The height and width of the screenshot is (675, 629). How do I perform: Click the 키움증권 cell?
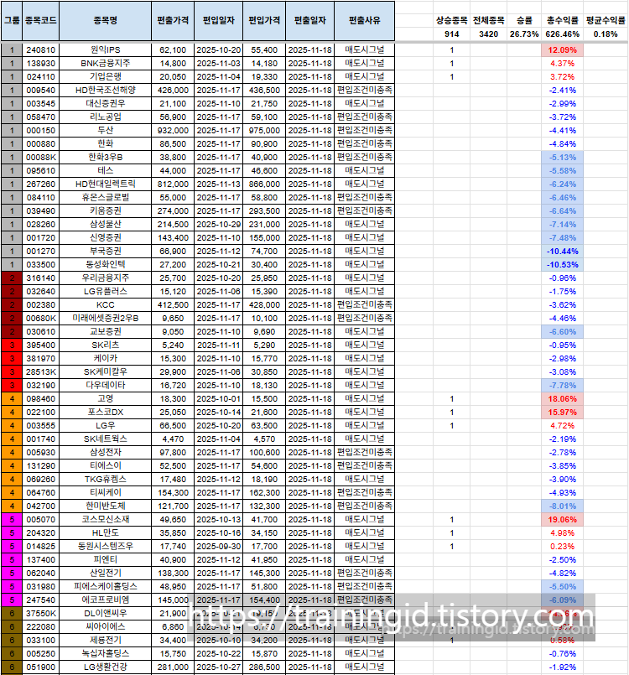click(x=106, y=211)
